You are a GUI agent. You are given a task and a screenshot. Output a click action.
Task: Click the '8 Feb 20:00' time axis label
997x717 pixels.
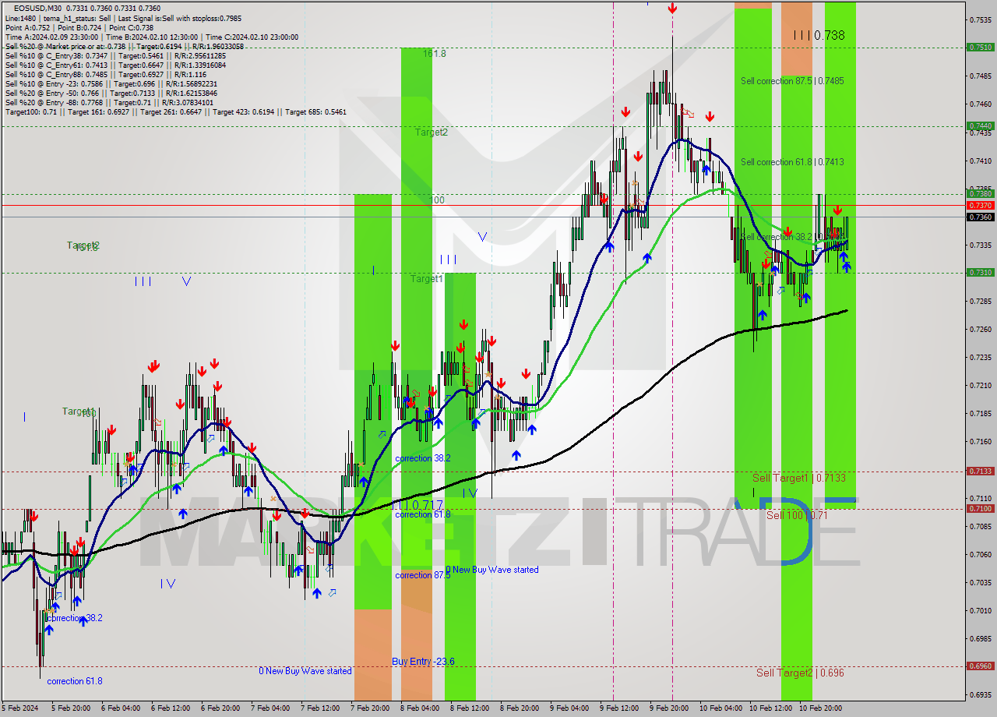pyautogui.click(x=520, y=708)
